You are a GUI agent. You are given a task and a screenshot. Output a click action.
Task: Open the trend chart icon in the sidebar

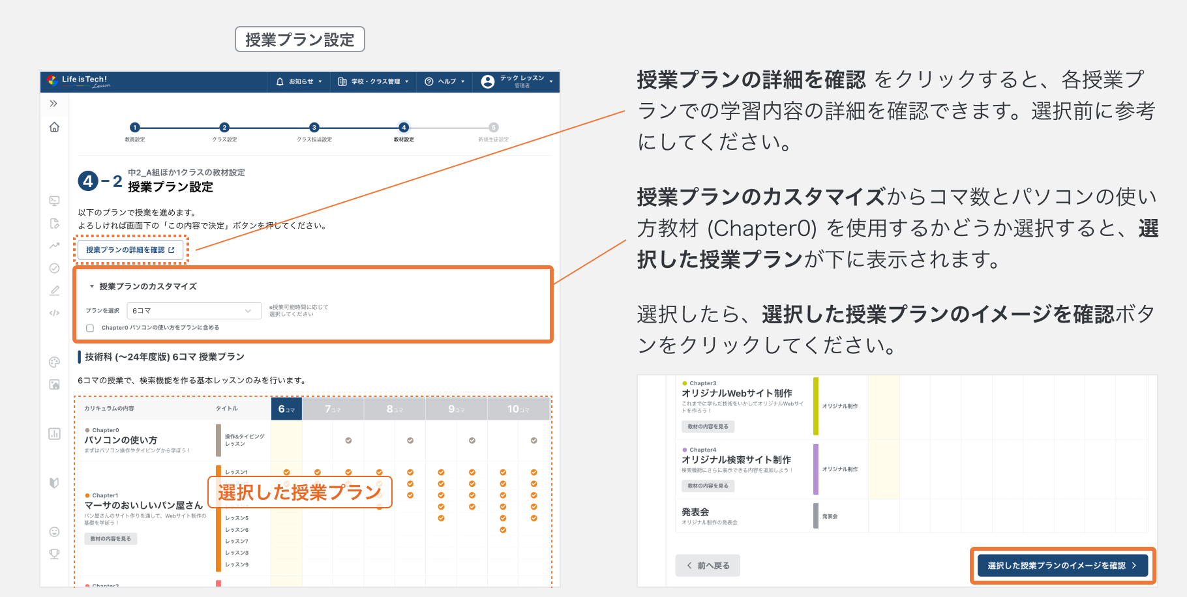[55, 246]
